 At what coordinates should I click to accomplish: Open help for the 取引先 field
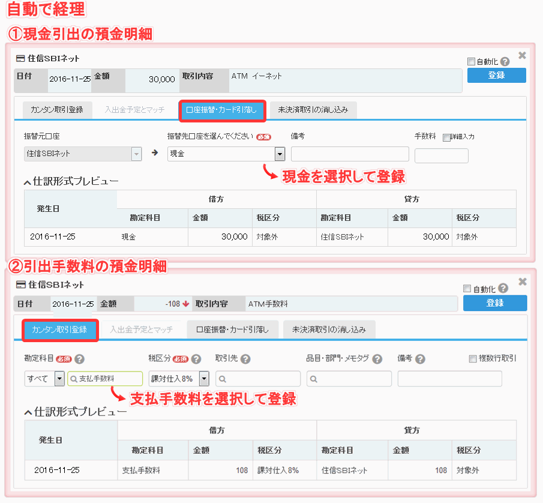tap(244, 358)
